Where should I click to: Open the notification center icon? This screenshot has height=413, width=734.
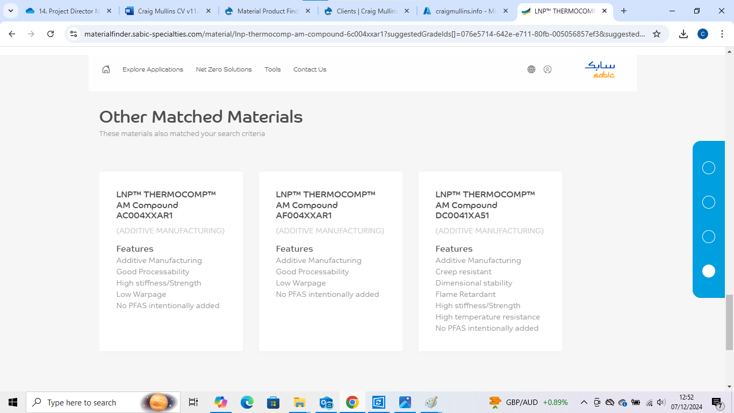pyautogui.click(x=717, y=403)
